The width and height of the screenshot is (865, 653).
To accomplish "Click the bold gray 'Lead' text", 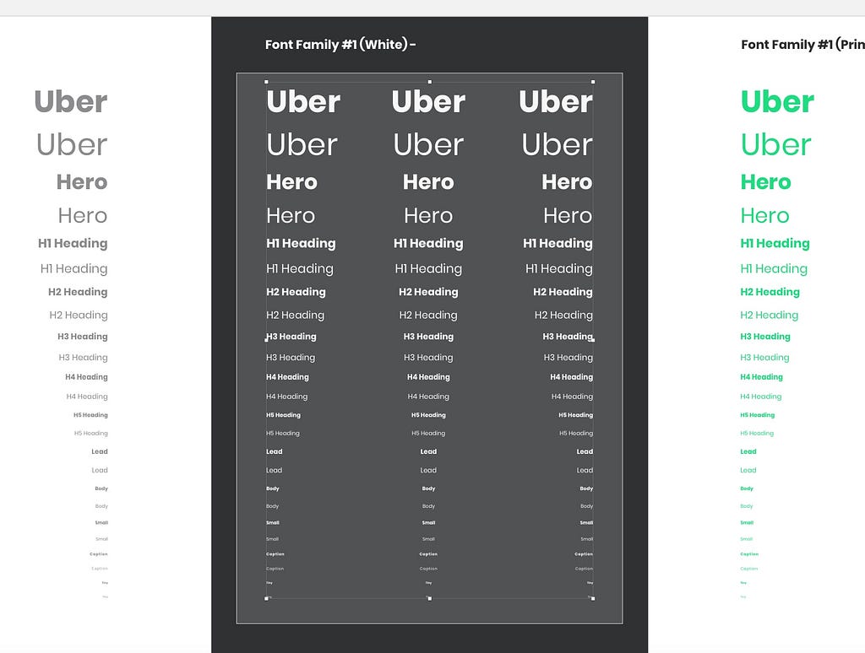I will [x=100, y=451].
